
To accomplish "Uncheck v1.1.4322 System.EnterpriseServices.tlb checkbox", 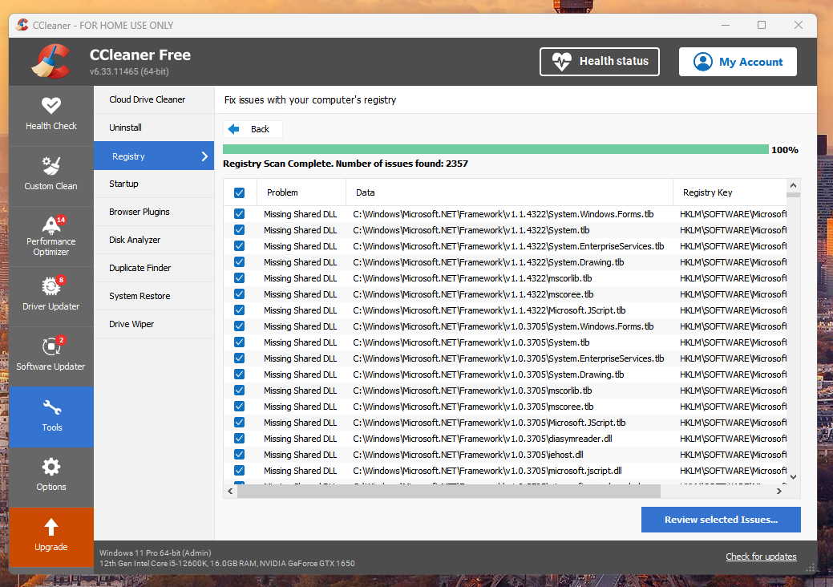I will click(x=239, y=245).
